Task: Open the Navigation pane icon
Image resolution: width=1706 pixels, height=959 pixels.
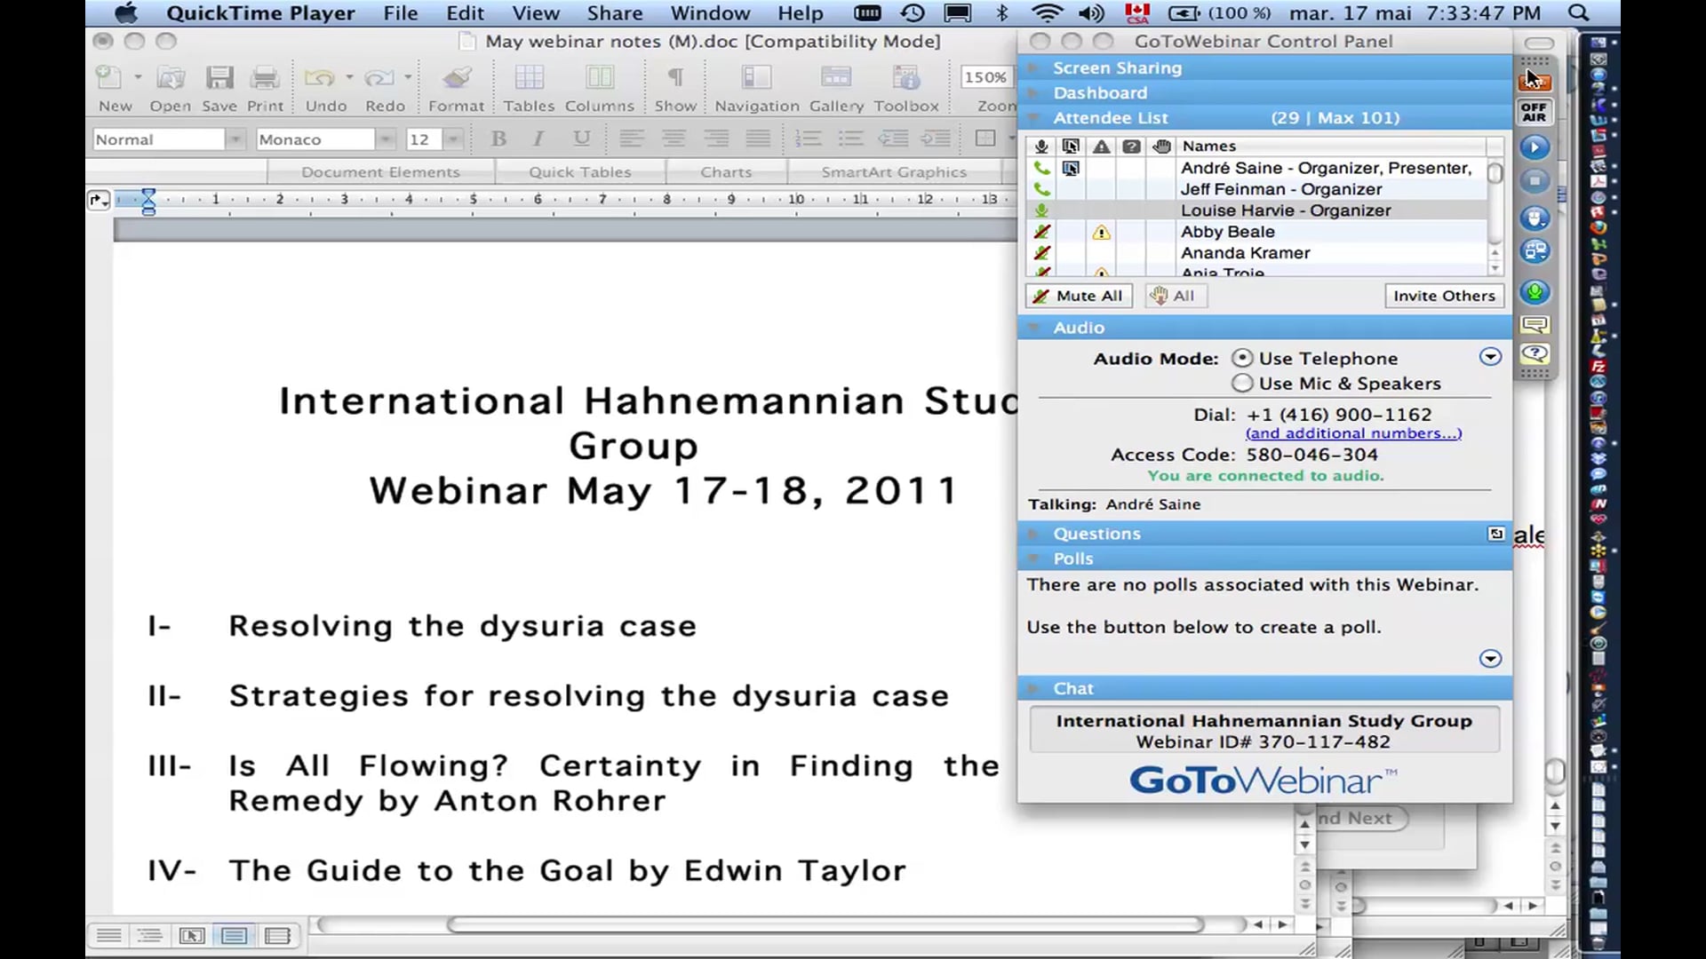Action: 754,86
